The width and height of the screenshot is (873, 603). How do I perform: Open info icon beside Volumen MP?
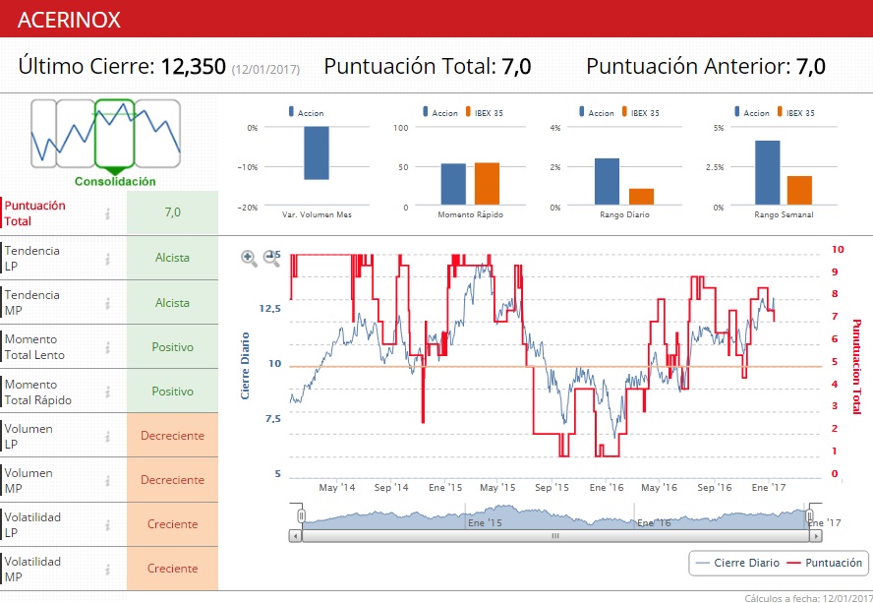point(107,480)
